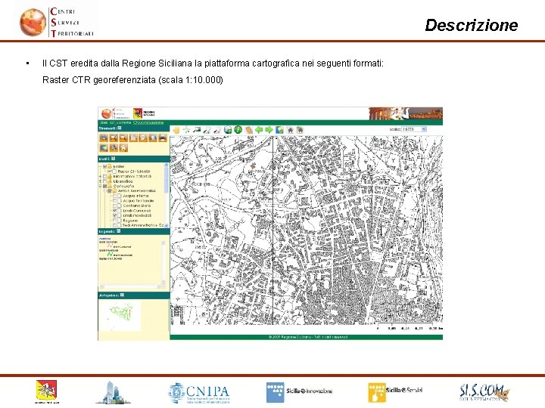Click the Chiudi sessione link in green bar

click(148, 122)
